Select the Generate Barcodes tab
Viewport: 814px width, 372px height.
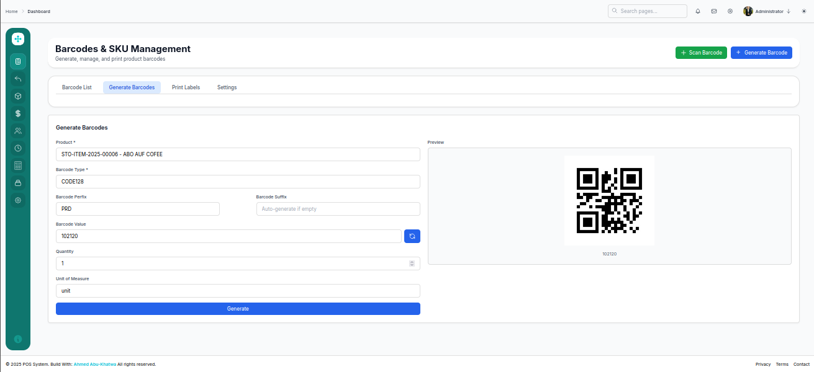pos(132,87)
